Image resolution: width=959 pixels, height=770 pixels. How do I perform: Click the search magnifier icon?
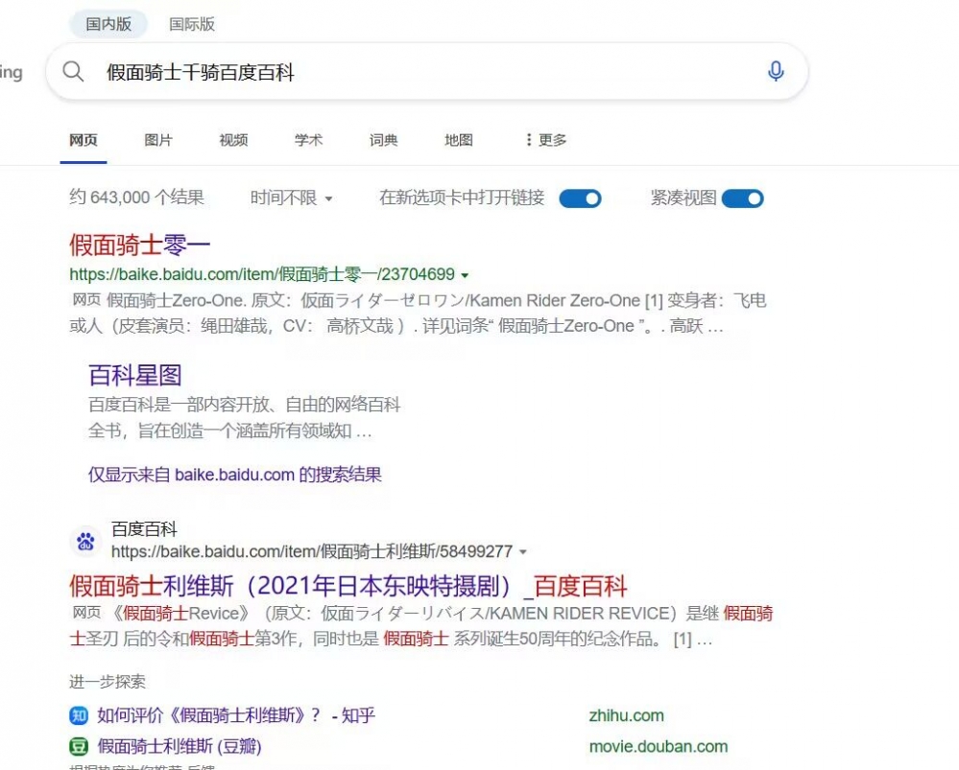73,72
